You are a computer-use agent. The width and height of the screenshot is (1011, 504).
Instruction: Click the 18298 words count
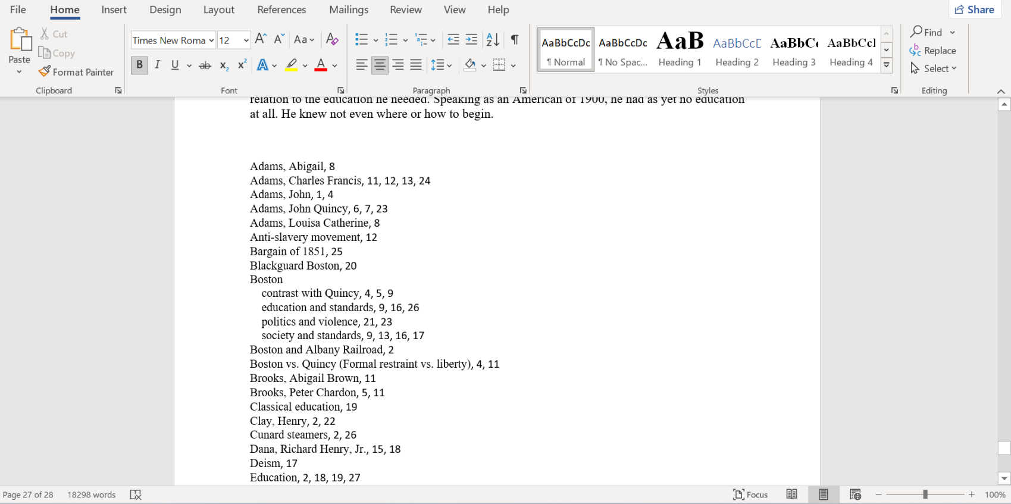[x=92, y=494]
